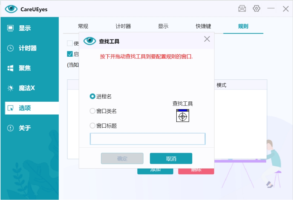Open the 显示 sidebar section
293x200 pixels.
[30, 28]
